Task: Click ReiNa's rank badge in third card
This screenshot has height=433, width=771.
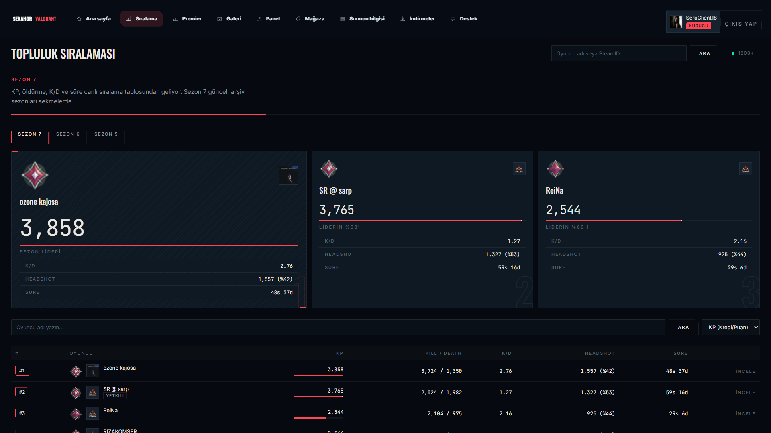Action: [x=555, y=169]
